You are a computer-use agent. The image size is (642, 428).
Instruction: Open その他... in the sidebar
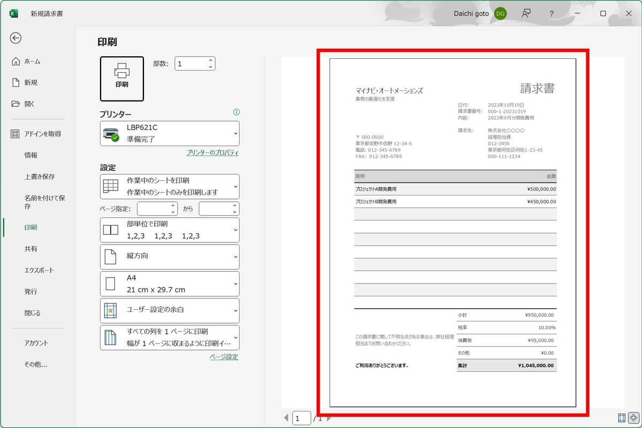click(x=36, y=364)
